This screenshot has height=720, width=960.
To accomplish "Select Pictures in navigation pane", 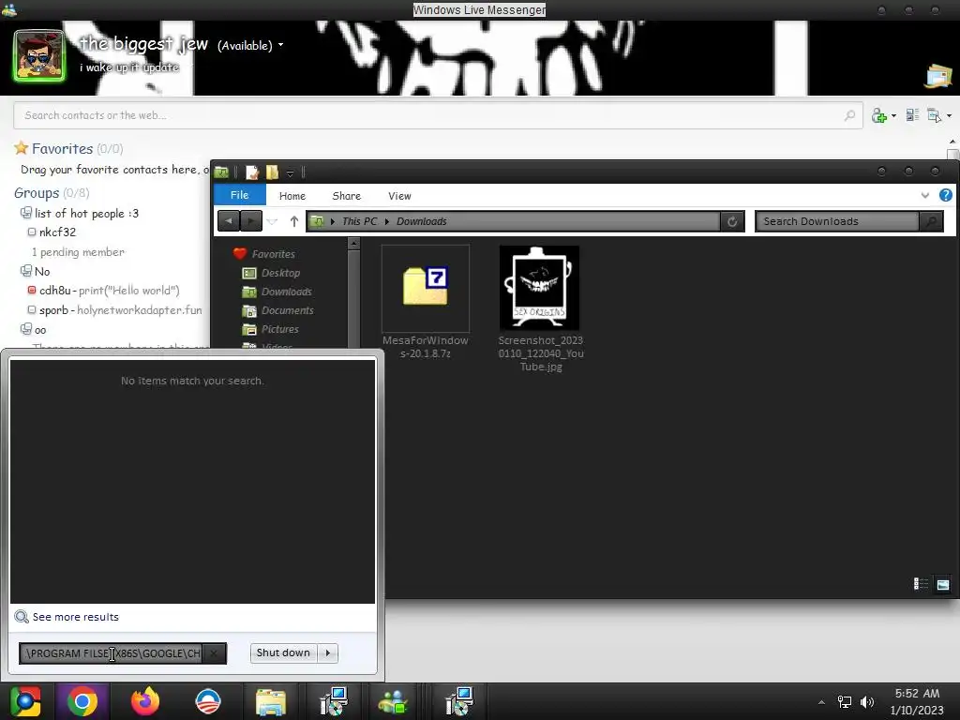I will coord(271,329).
